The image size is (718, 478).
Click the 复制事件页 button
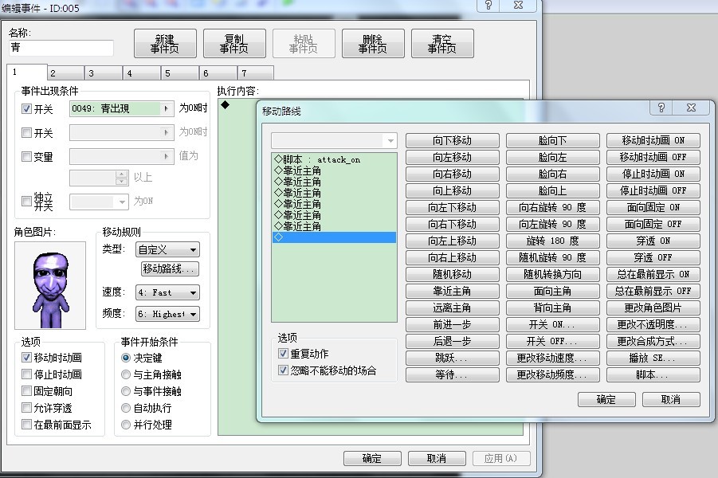click(x=234, y=44)
